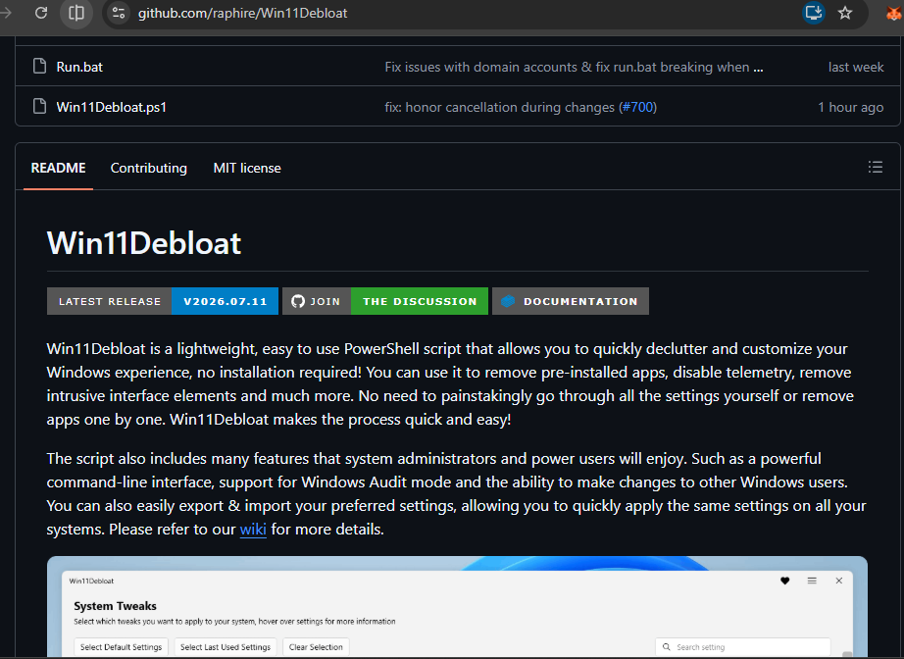Open the hamburger menu in app screenshot
The height and width of the screenshot is (659, 904).
tap(812, 581)
